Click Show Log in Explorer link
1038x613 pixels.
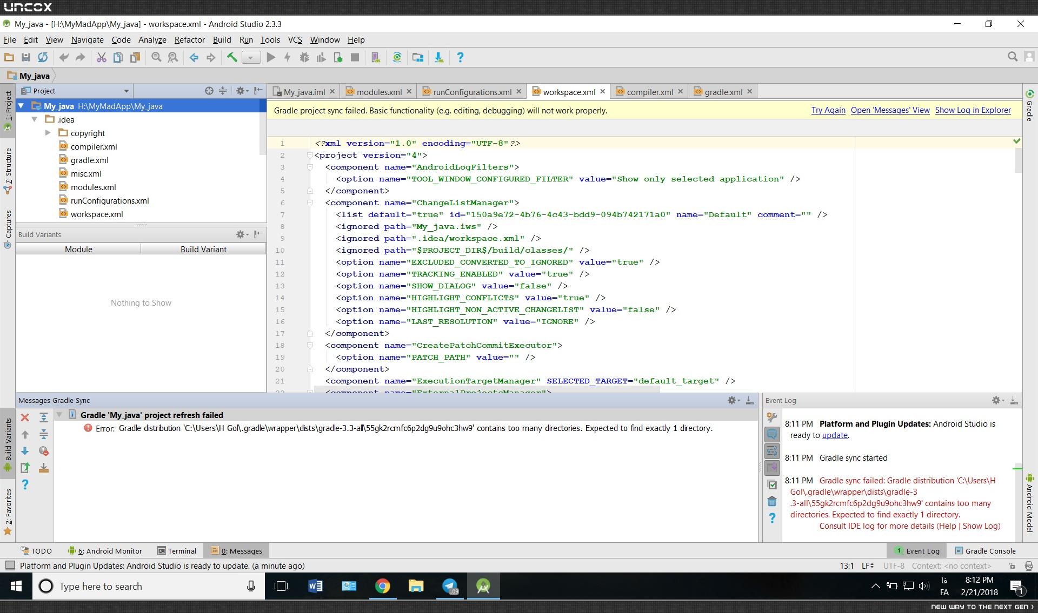973,110
